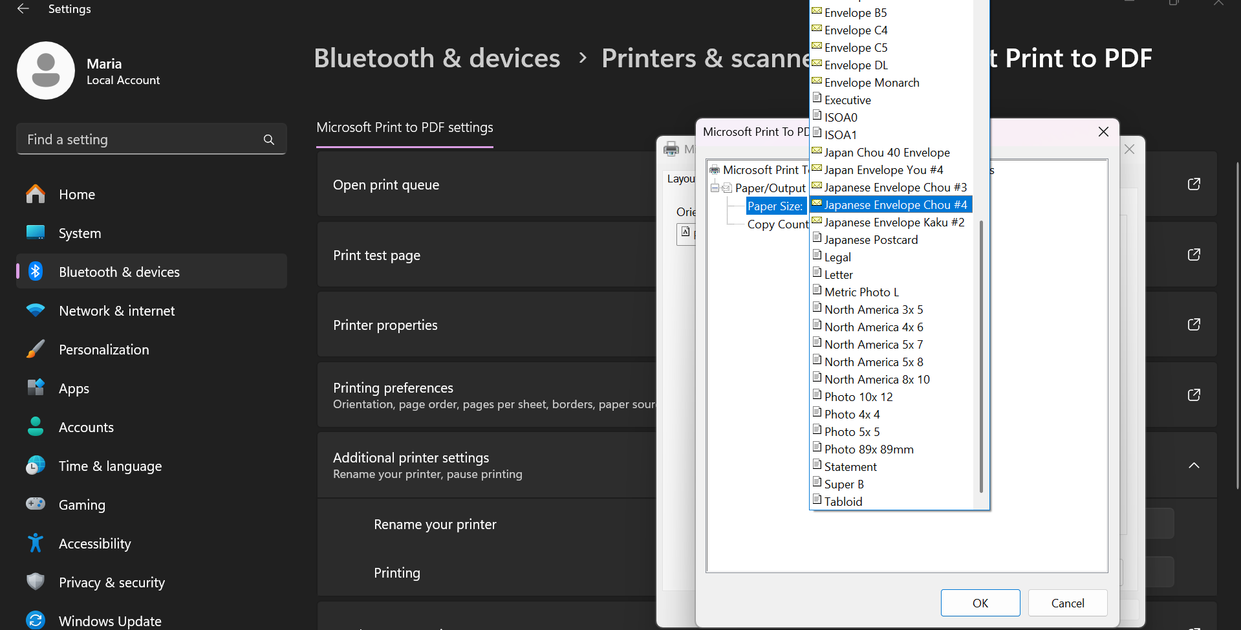
Task: Switch to the Layout tab
Action: (x=680, y=179)
